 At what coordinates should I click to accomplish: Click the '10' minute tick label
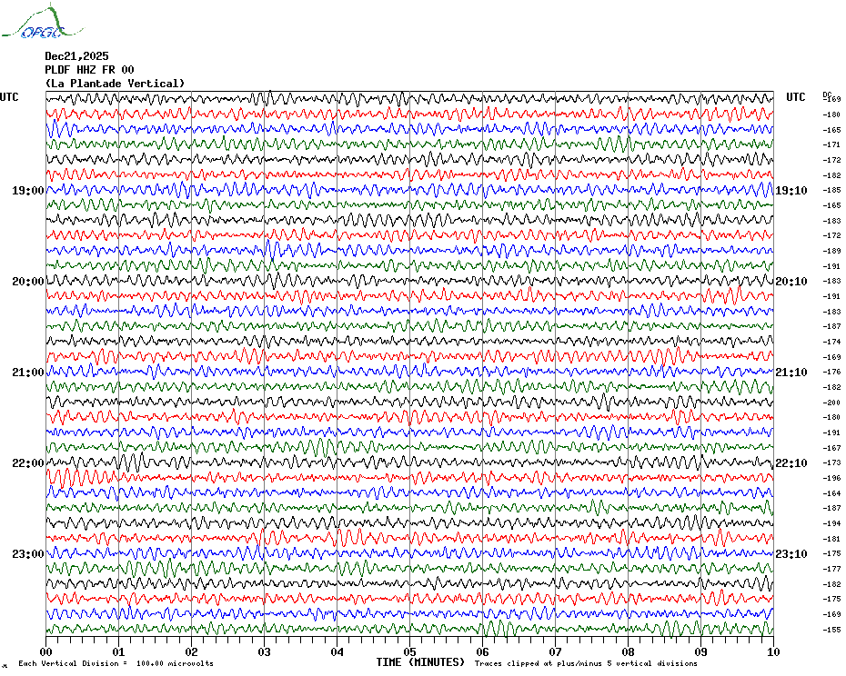click(x=774, y=652)
